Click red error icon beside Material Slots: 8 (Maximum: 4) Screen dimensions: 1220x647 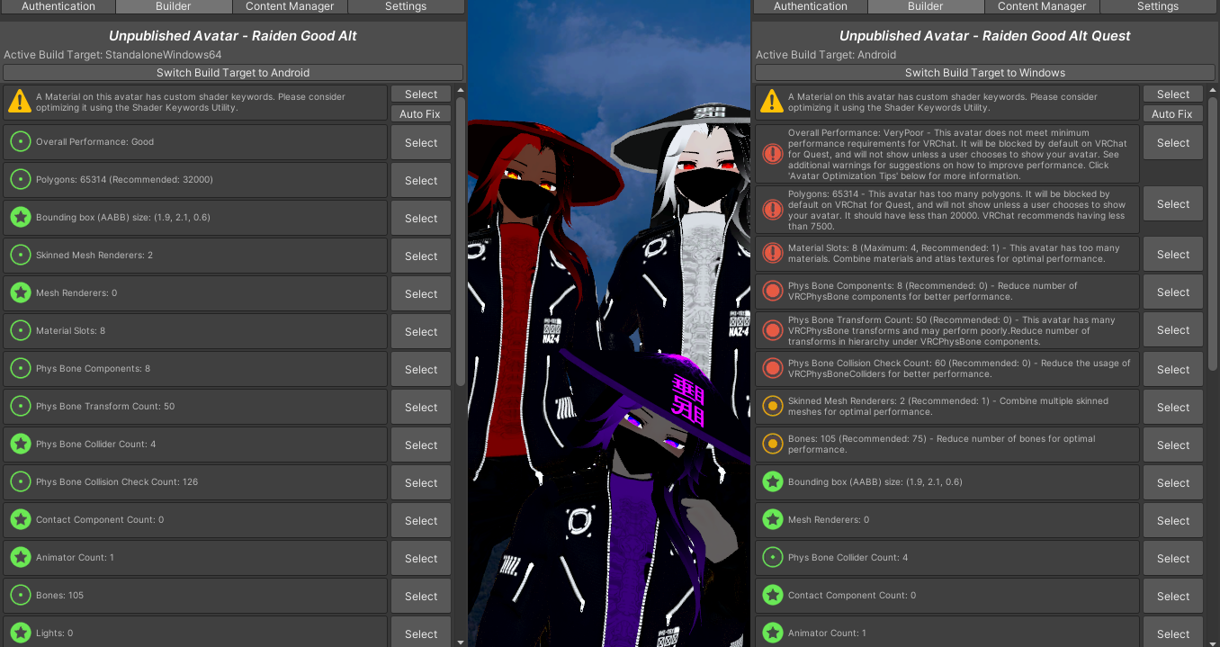coord(772,253)
